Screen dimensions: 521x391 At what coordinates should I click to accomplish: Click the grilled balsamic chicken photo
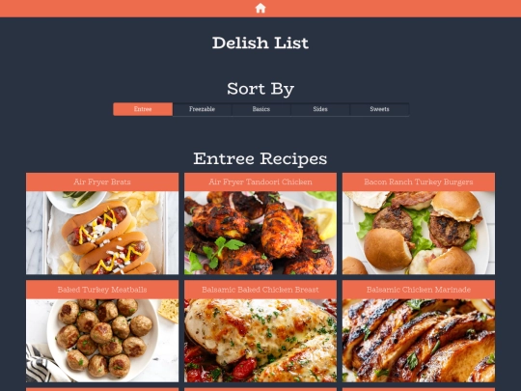[419, 341]
